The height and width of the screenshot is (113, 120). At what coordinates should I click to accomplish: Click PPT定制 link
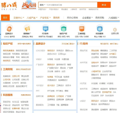point(51,91)
